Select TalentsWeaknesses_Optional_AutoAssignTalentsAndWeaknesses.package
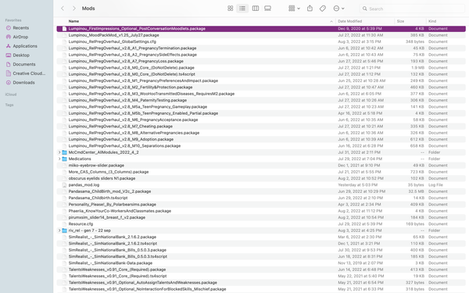 261,283
